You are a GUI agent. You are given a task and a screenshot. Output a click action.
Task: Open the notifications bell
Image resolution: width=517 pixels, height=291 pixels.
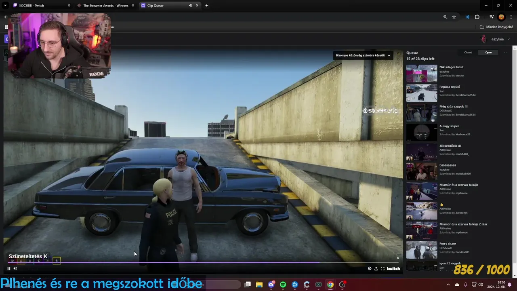point(510,285)
